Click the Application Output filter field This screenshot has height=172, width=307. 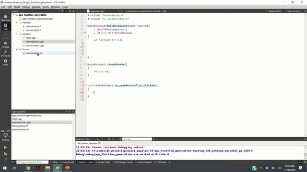coord(137,139)
